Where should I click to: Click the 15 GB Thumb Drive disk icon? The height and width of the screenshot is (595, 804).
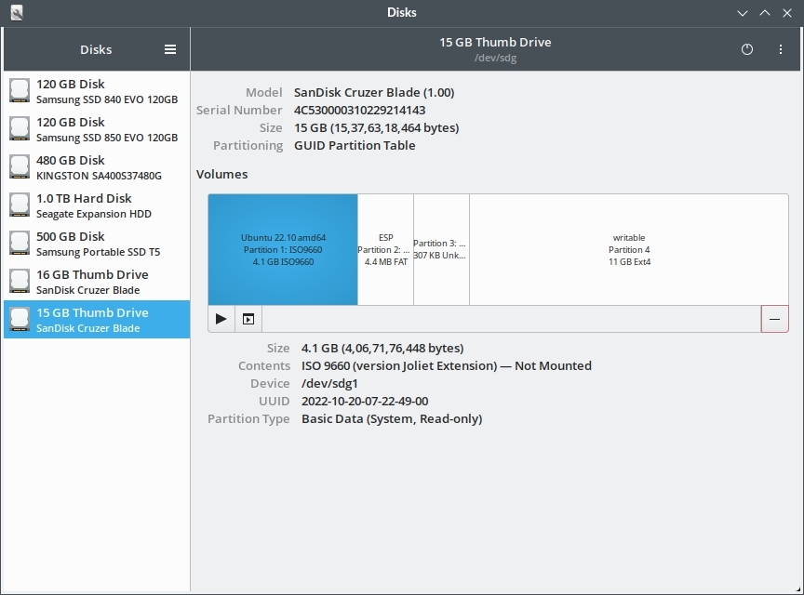coord(20,320)
